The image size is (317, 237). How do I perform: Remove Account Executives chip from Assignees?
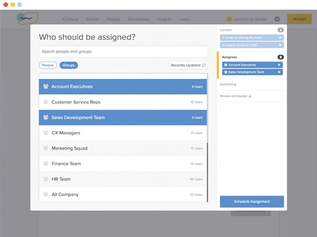pos(279,65)
